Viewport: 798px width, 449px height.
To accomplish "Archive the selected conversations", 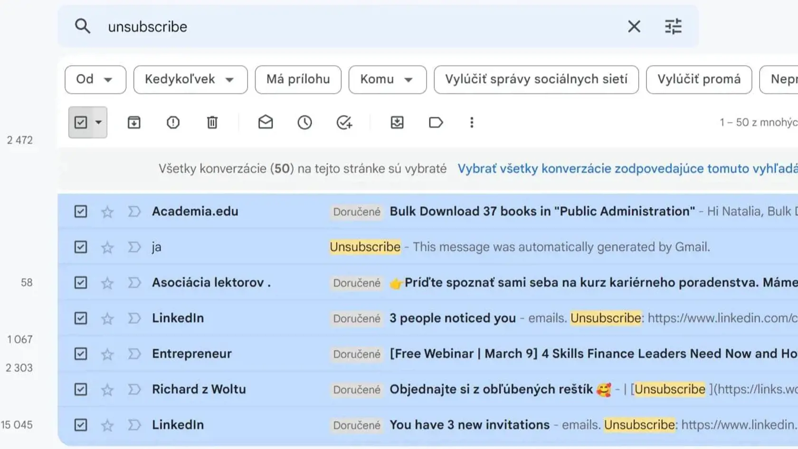I will click(134, 123).
